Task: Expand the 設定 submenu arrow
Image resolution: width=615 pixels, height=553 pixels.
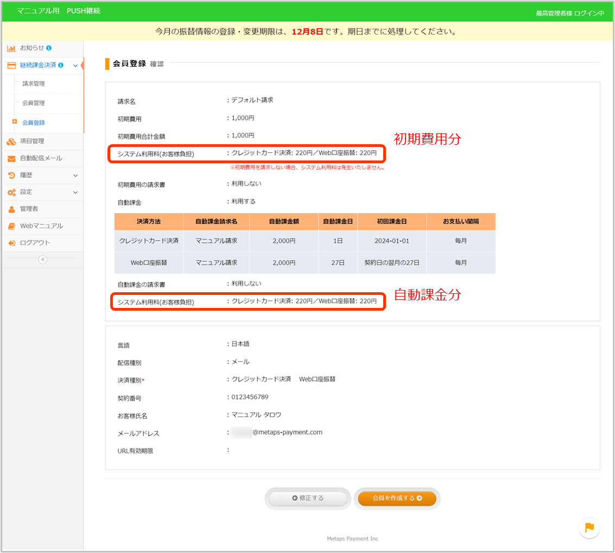Action: point(75,192)
